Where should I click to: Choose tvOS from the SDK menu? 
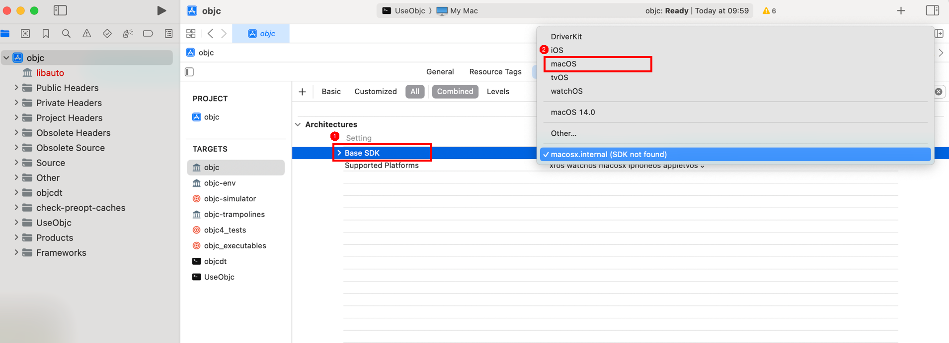[x=559, y=77]
